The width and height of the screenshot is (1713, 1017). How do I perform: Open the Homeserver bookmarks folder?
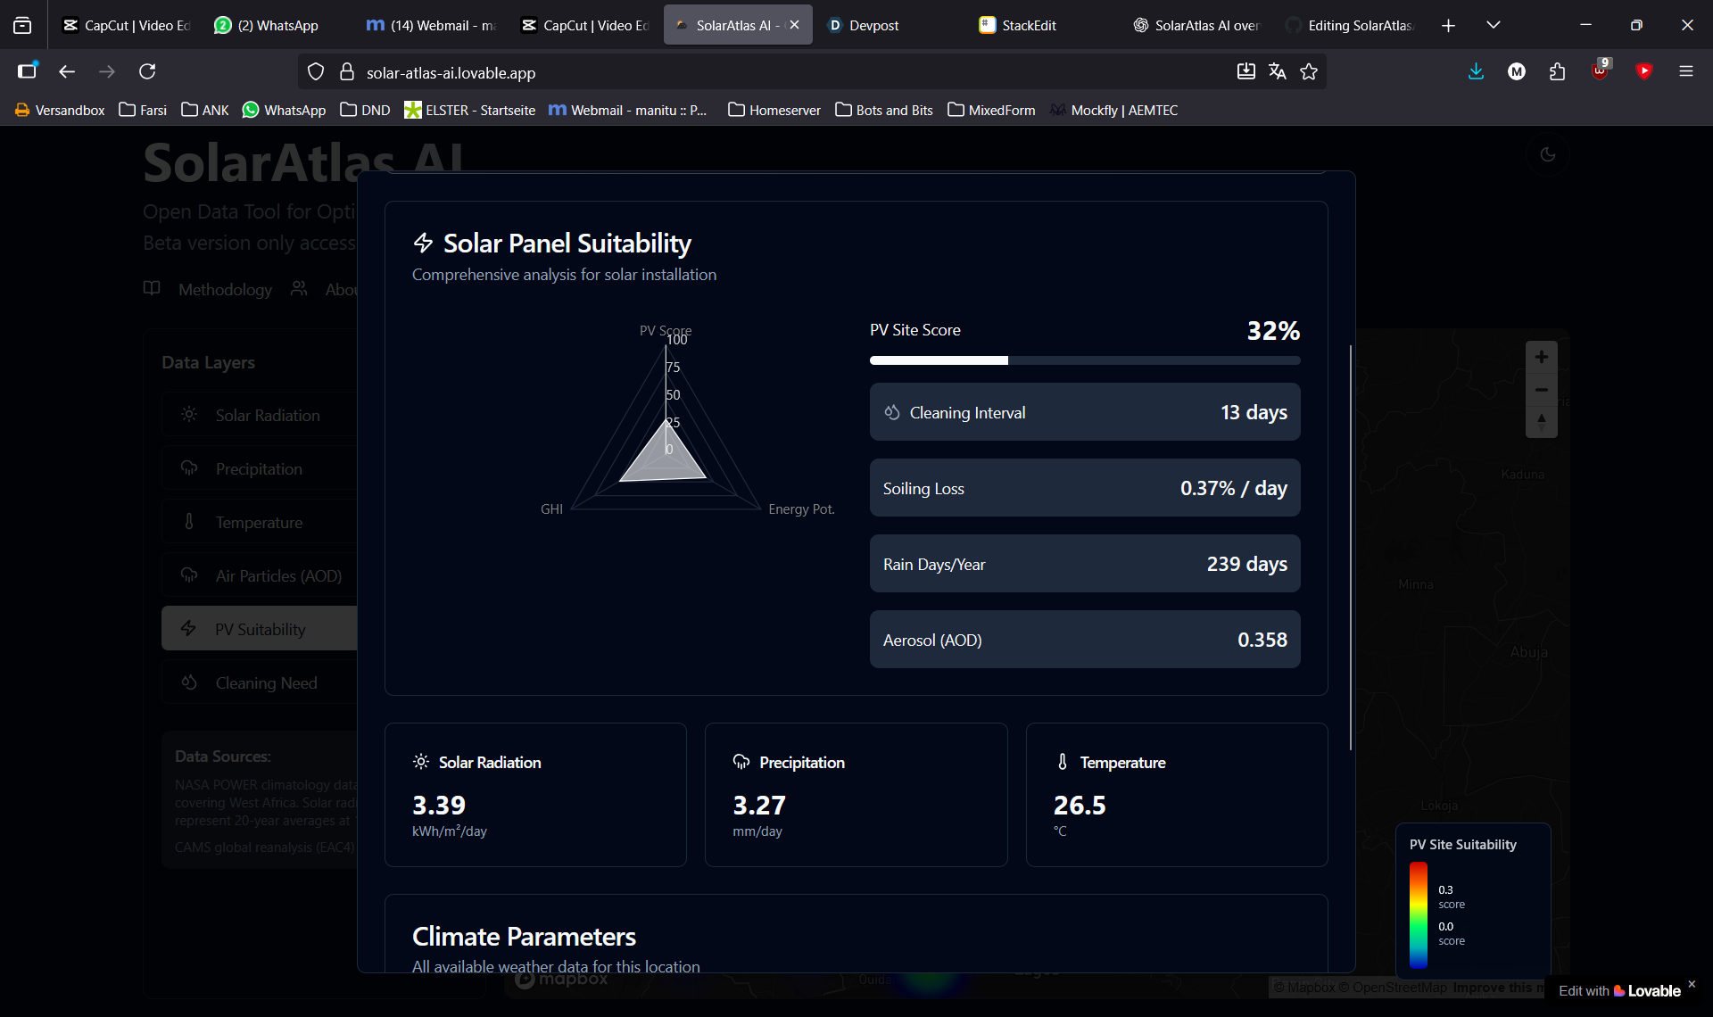(774, 110)
